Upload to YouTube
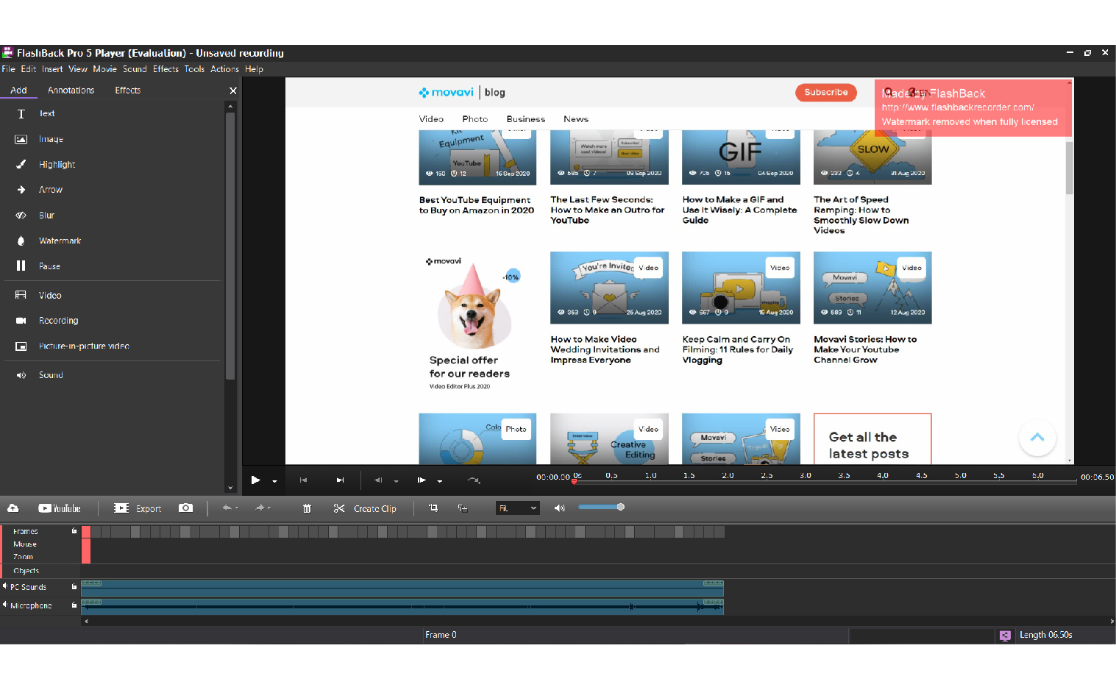 coord(60,508)
